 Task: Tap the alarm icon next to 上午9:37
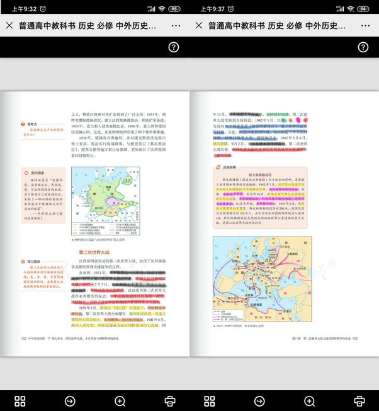tap(230, 9)
